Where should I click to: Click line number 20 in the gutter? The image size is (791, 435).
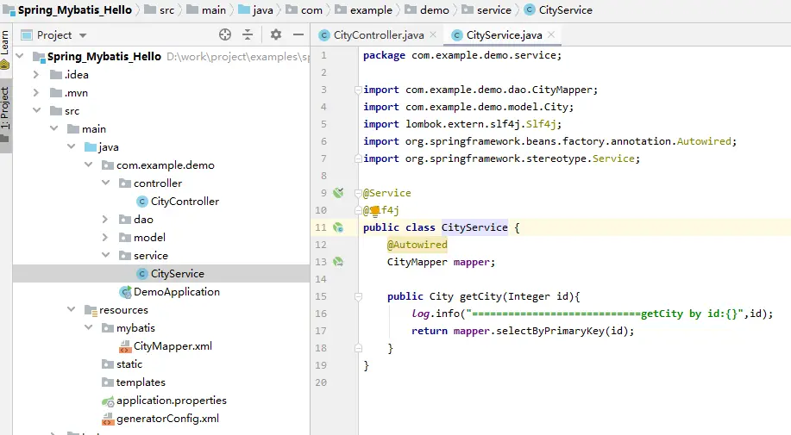321,382
